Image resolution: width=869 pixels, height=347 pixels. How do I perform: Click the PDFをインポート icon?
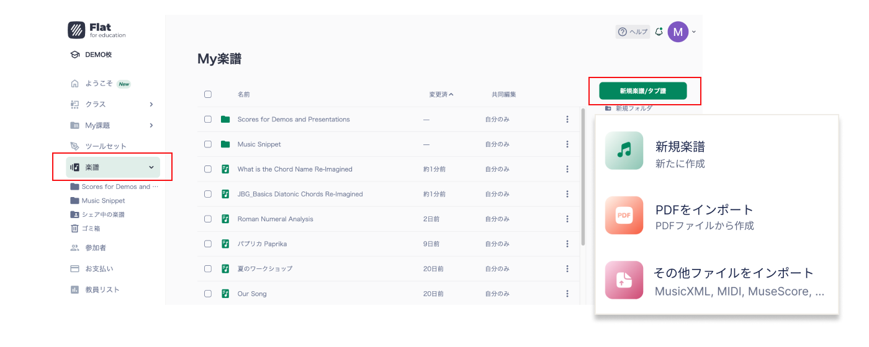624,216
